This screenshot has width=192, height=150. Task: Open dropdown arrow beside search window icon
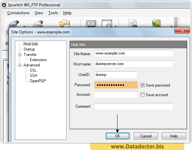(116, 26)
